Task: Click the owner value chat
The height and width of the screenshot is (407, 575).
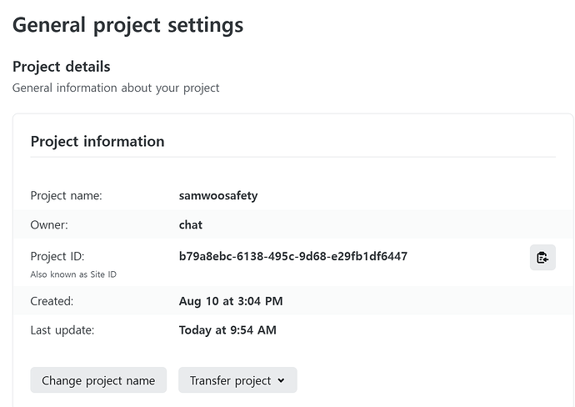Action: [x=191, y=224]
